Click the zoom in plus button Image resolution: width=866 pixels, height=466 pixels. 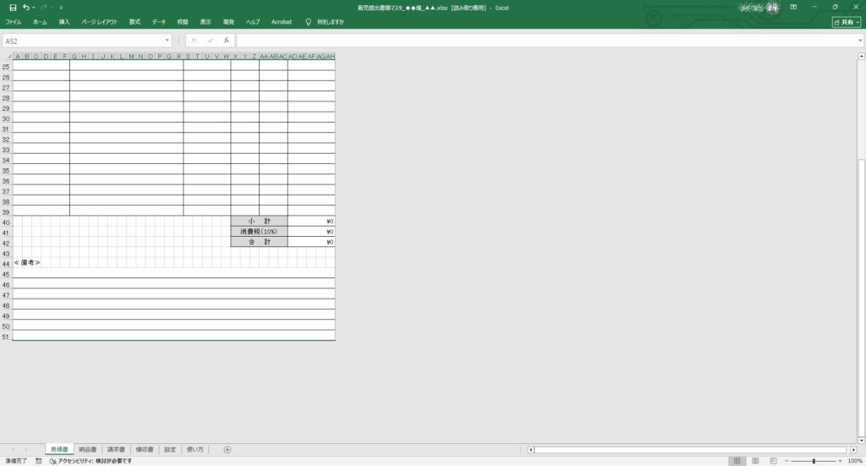pyautogui.click(x=840, y=460)
